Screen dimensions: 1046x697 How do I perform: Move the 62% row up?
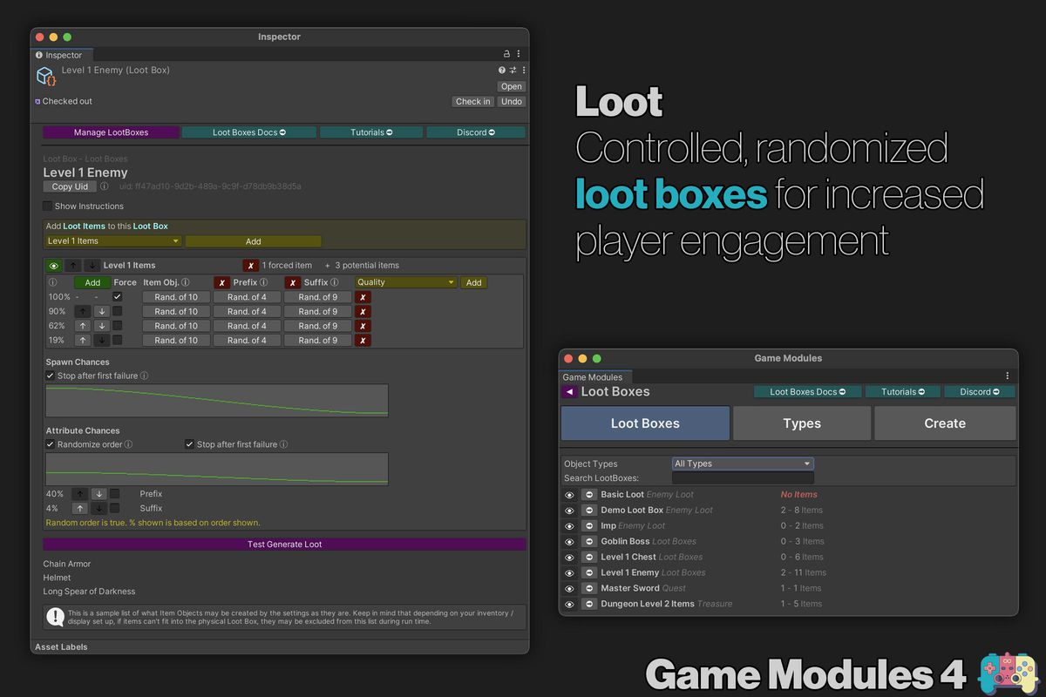click(x=83, y=326)
